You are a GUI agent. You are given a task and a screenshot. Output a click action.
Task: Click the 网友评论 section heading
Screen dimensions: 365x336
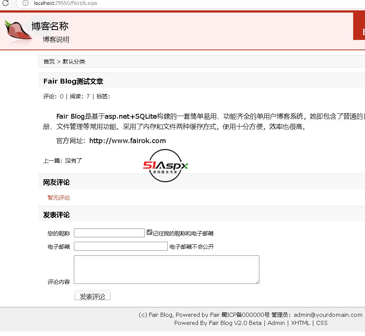(x=56, y=182)
